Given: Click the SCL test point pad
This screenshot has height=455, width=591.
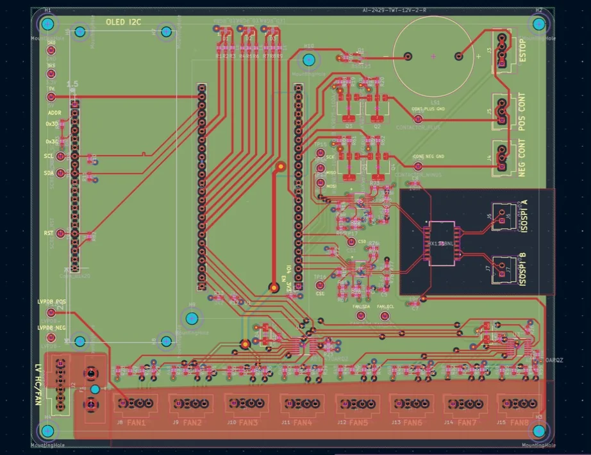Looking at the screenshot, I should coord(60,156).
